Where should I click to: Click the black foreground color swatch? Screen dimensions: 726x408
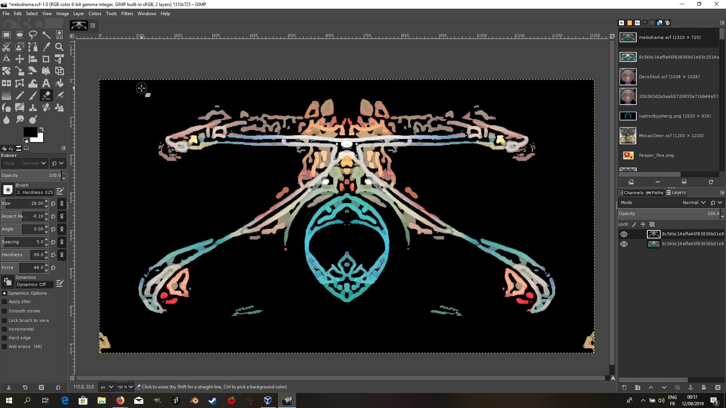(29, 131)
